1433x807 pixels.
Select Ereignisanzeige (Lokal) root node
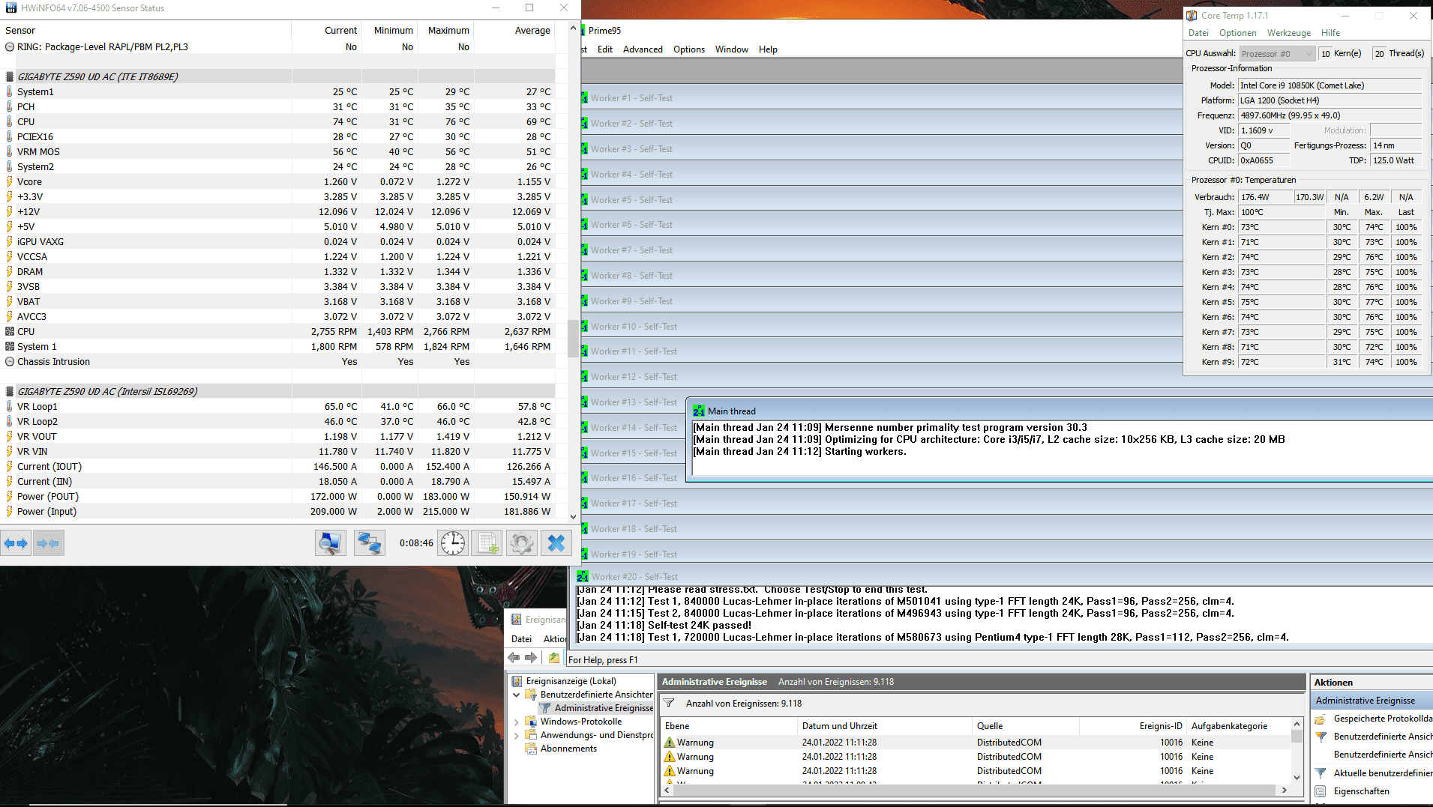click(x=571, y=681)
